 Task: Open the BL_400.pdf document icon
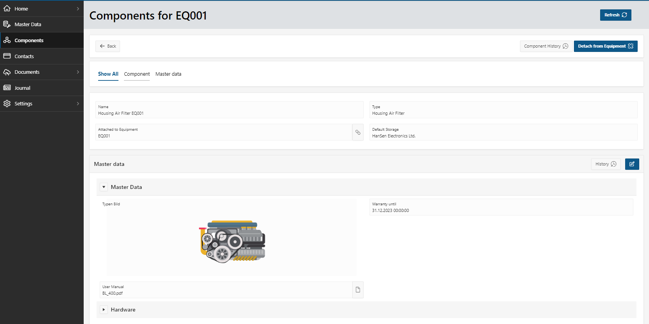(x=358, y=290)
